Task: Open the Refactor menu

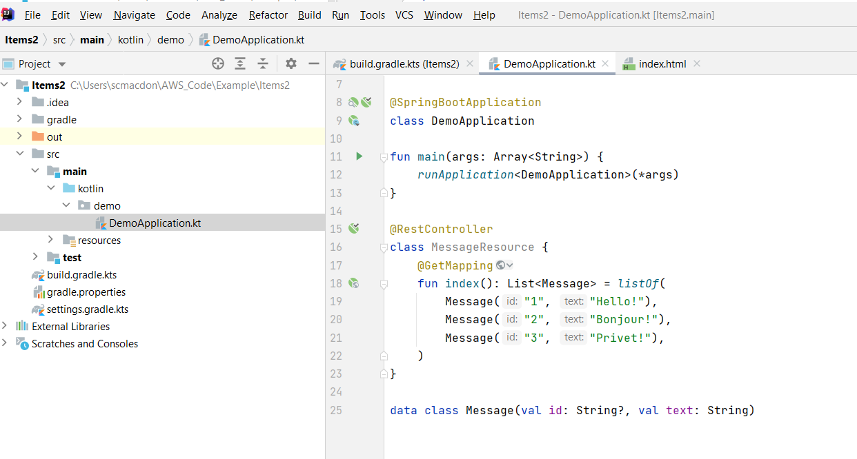Action: (x=268, y=14)
